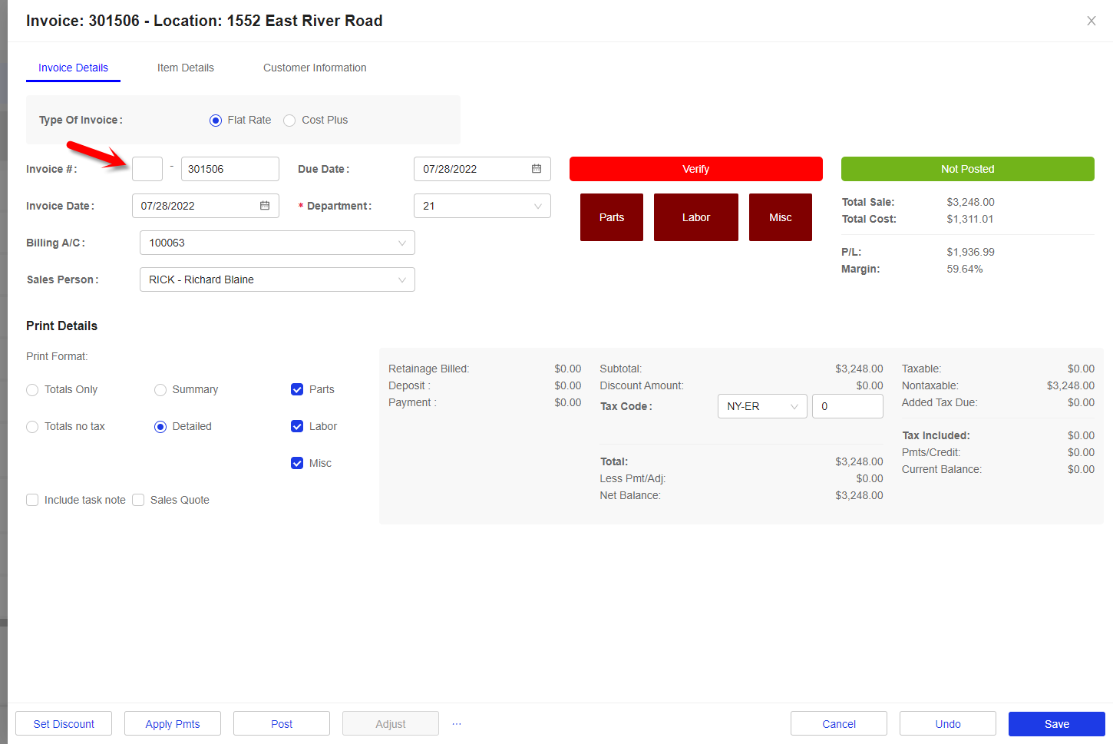Click the Current Balance label

pyautogui.click(x=942, y=469)
